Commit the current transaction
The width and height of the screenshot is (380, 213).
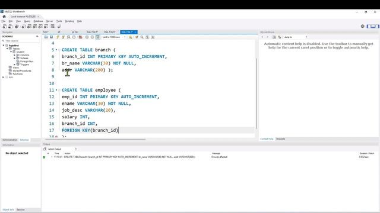[87, 37]
